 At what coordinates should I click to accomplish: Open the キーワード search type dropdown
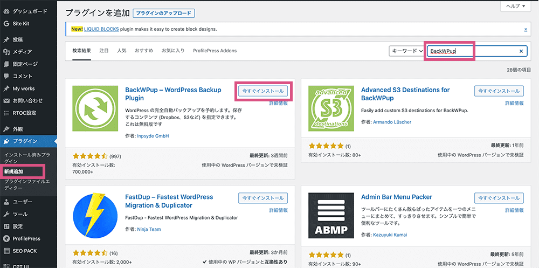(x=407, y=51)
